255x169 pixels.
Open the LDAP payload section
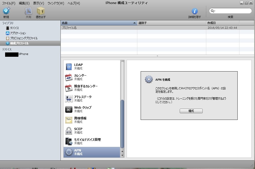click(92, 66)
